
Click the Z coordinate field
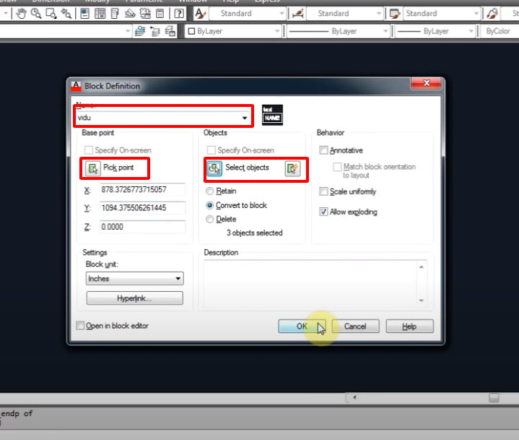pos(142,227)
